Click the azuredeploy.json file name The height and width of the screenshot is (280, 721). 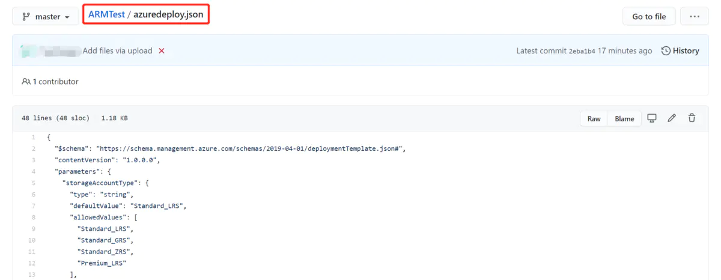168,14
